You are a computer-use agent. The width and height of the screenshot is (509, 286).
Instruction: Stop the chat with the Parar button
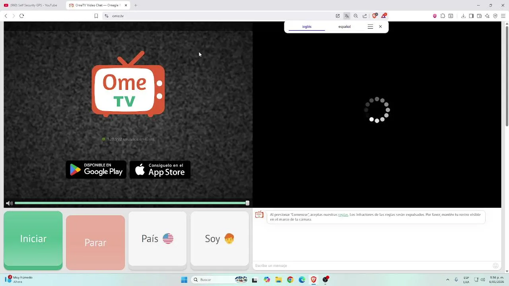tap(95, 242)
